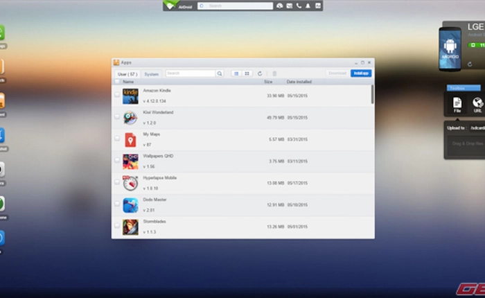Click the trash delete icon in Apps toolbar

pos(274,73)
